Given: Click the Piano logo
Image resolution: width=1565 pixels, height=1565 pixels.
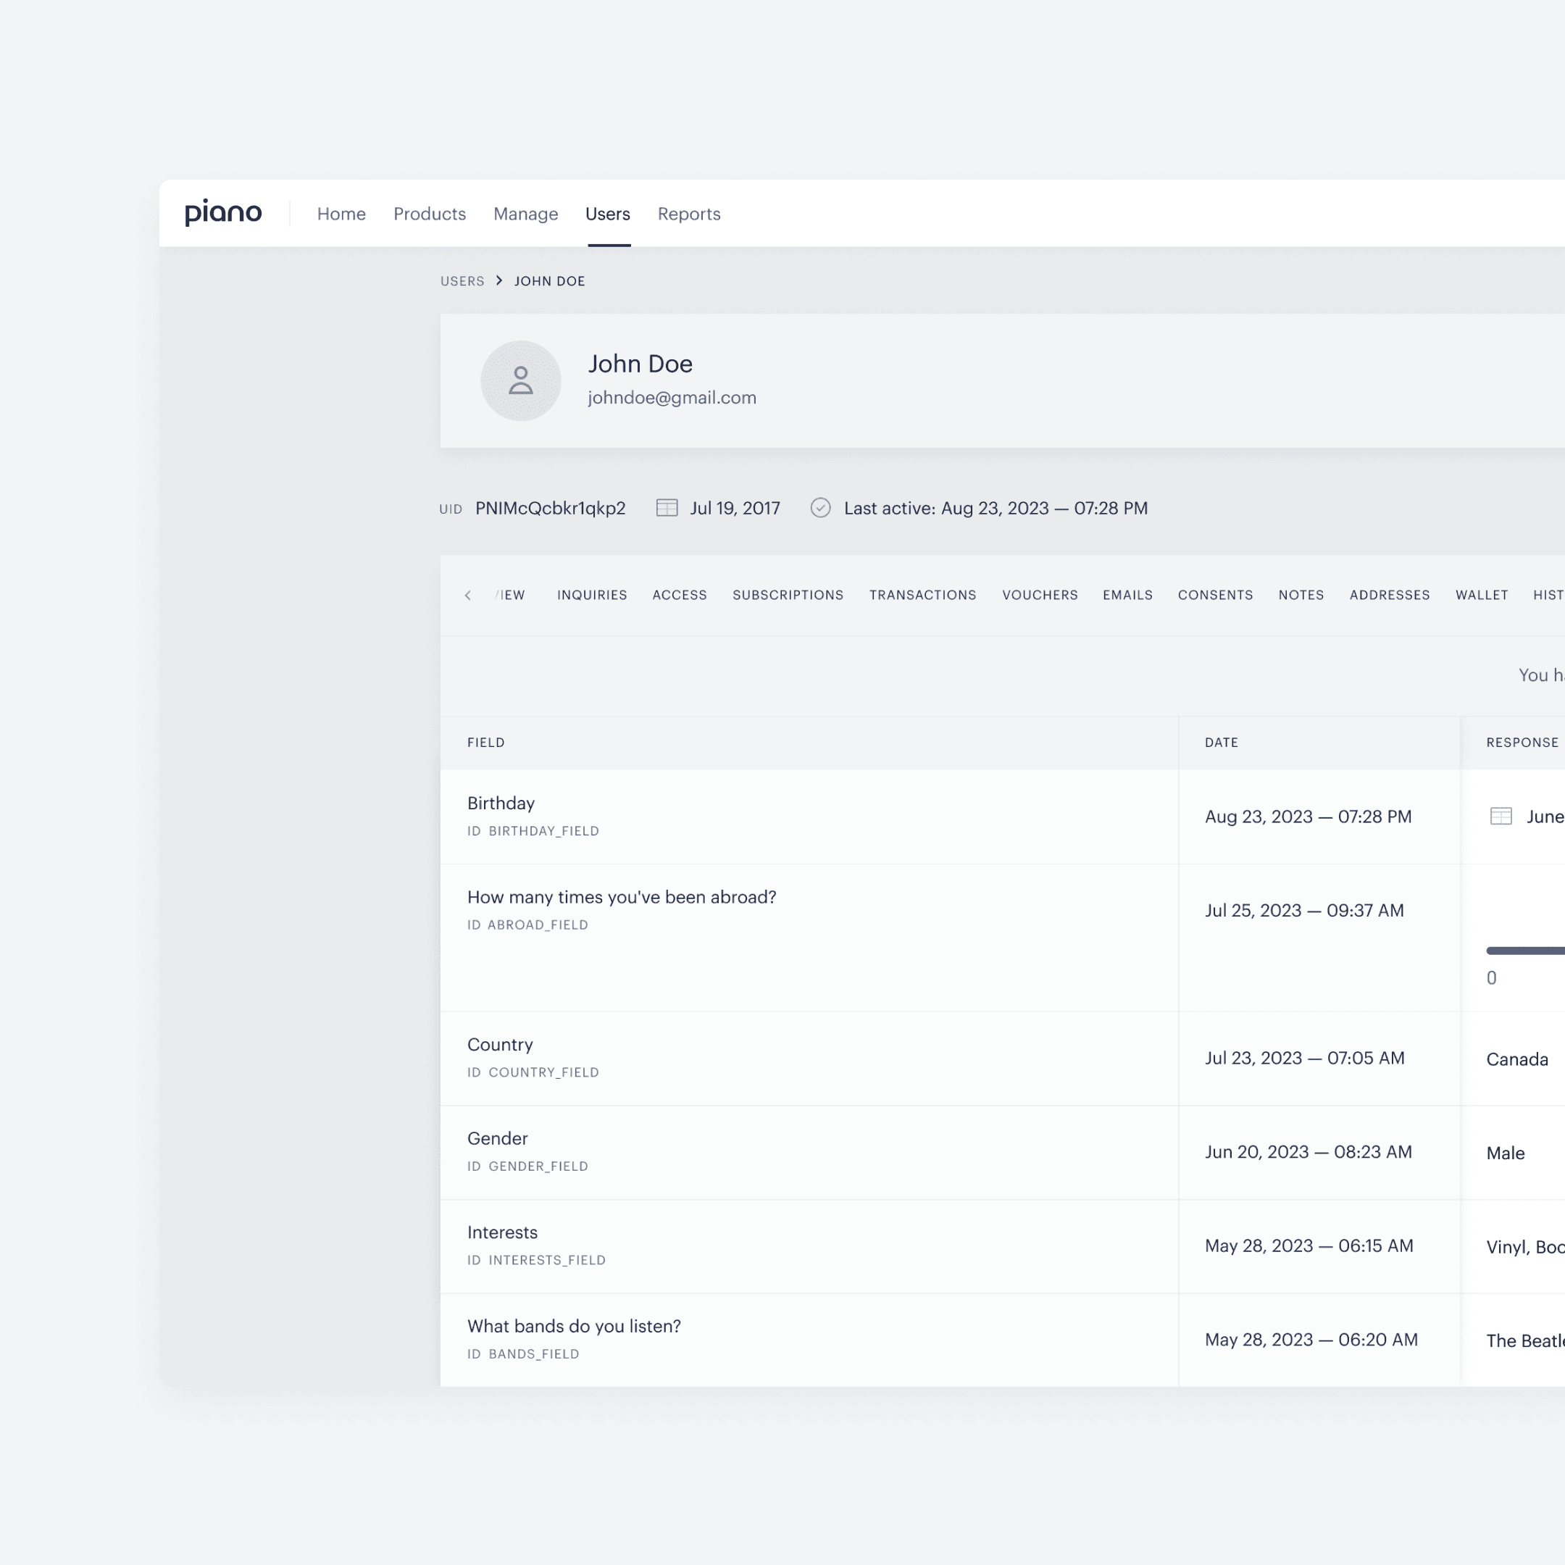Looking at the screenshot, I should pos(222,213).
